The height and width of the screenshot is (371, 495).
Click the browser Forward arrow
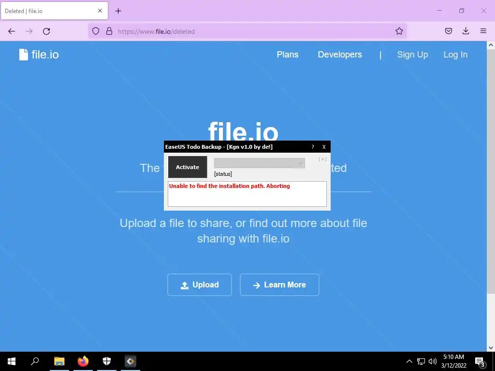29,31
